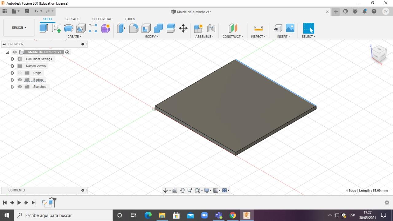Click the Insert Decal icon
This screenshot has height=221, width=393.
click(290, 28)
